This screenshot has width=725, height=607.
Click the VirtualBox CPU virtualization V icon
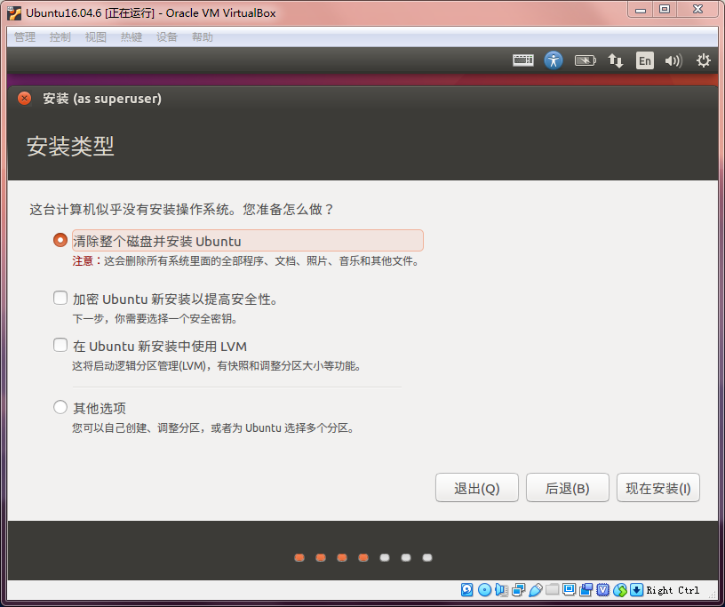click(603, 590)
